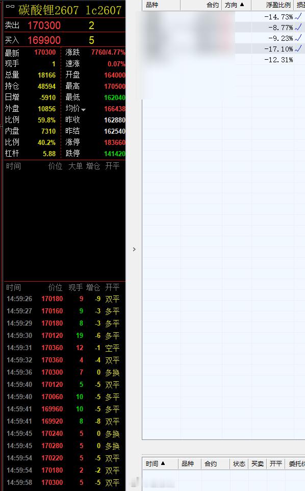This screenshot has height=491, width=305.
Task: Click 委托价 header in orders table
Action: tap(296, 464)
